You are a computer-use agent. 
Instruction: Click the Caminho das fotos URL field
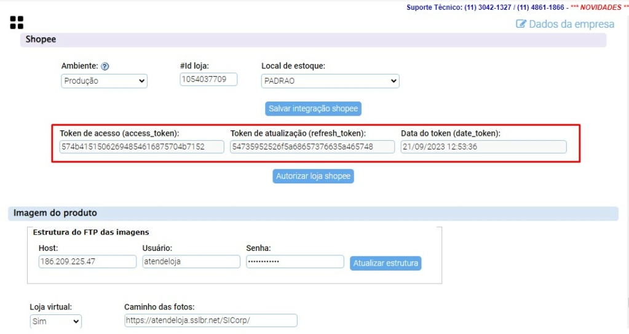211,320
